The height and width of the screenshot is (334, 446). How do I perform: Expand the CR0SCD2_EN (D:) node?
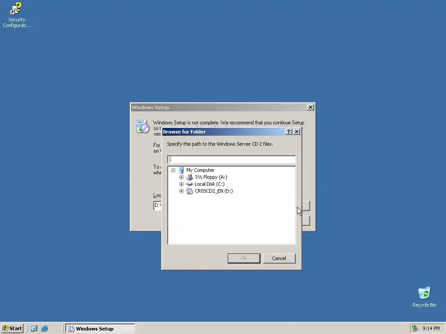pos(181,191)
